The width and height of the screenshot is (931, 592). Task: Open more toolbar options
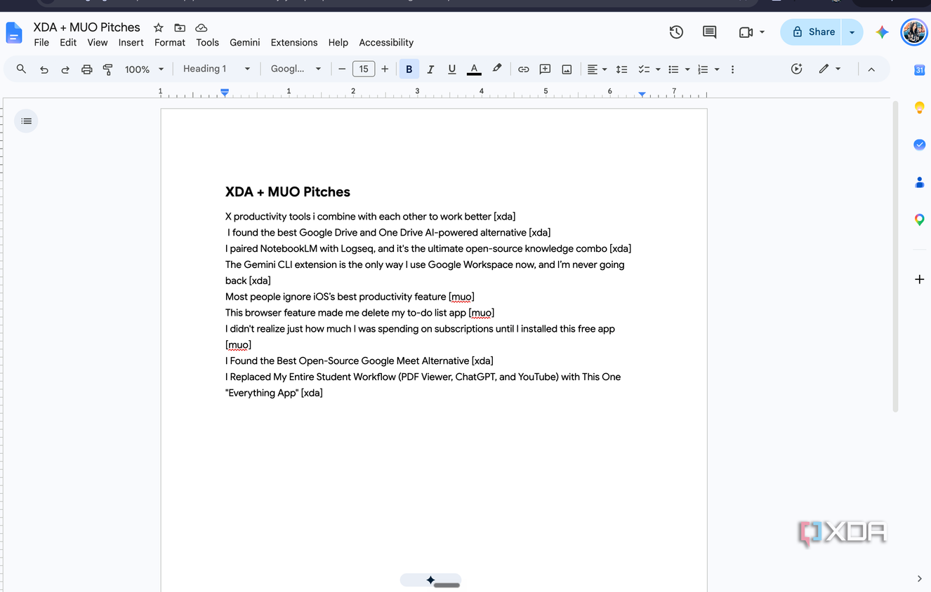coord(732,69)
